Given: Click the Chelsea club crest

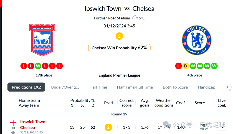Looking at the screenshot, I should 197,40.
